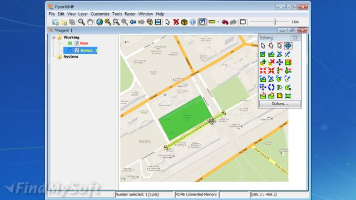Select the Image_1 layer in tree
Viewport: 356px width, 200px height.
coord(88,50)
